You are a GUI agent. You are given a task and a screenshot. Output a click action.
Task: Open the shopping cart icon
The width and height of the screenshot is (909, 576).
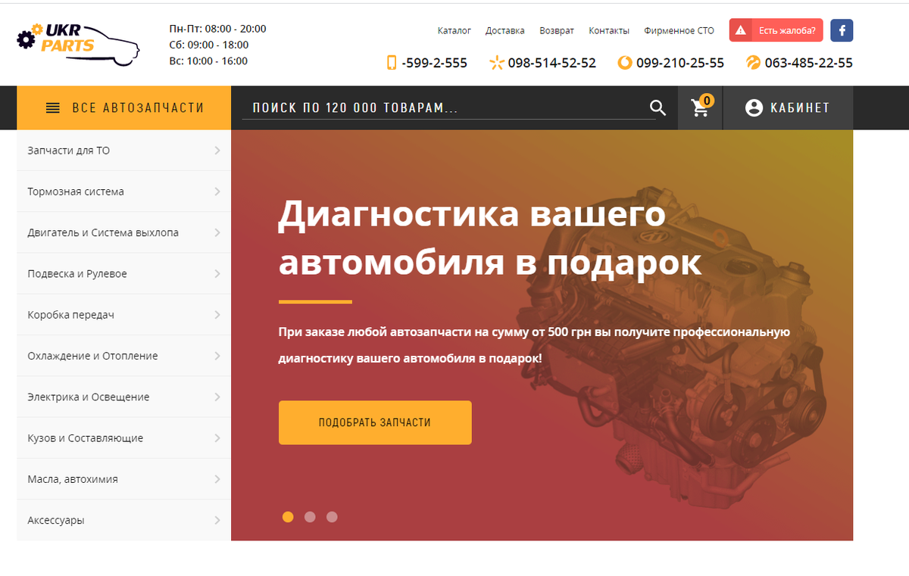(x=701, y=107)
